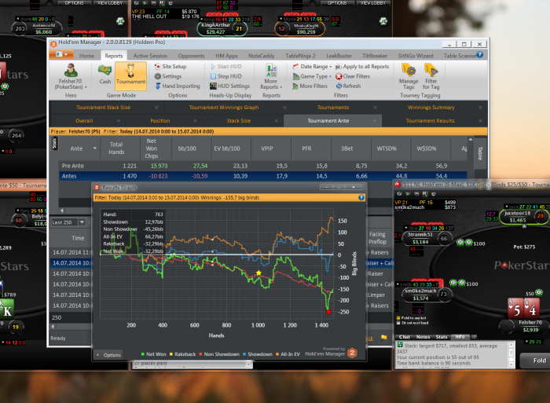Screen dimensions: 550x403
Task: Click Stop HUD
Action: [226, 76]
